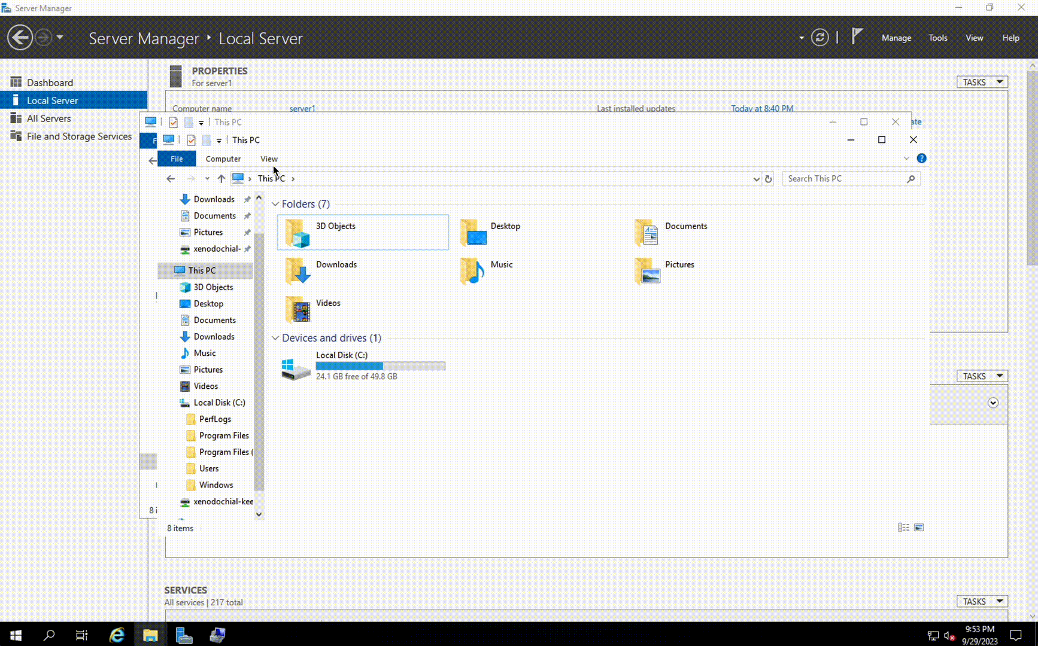Click the up-folder arrow in Explorer

(x=221, y=179)
